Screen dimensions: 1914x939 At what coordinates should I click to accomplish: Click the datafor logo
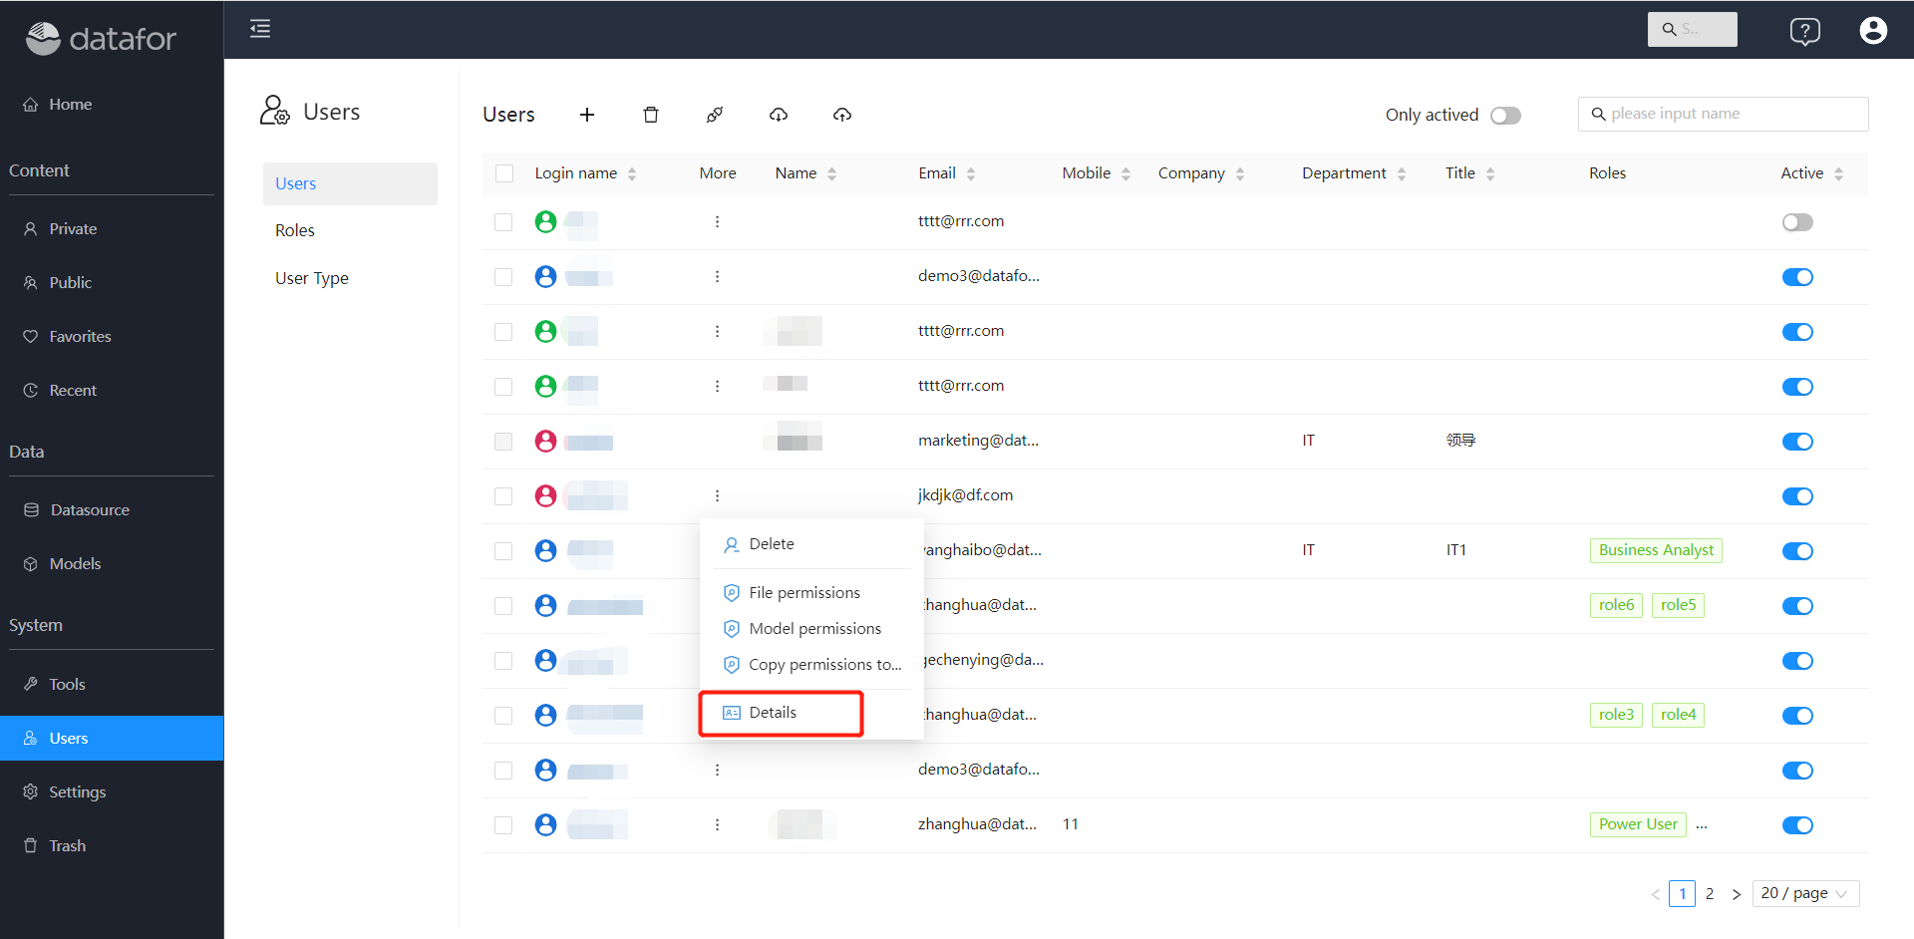click(101, 38)
